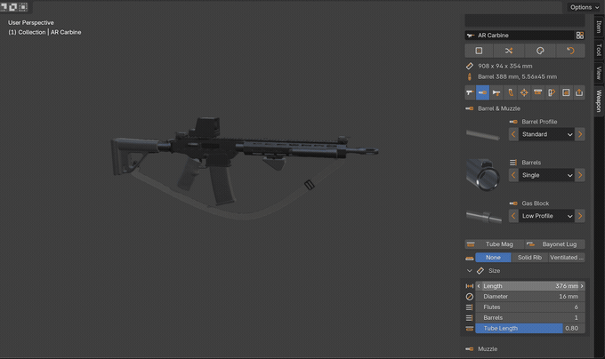Open the Tool sidebar tab
605x359 pixels.
(x=599, y=50)
